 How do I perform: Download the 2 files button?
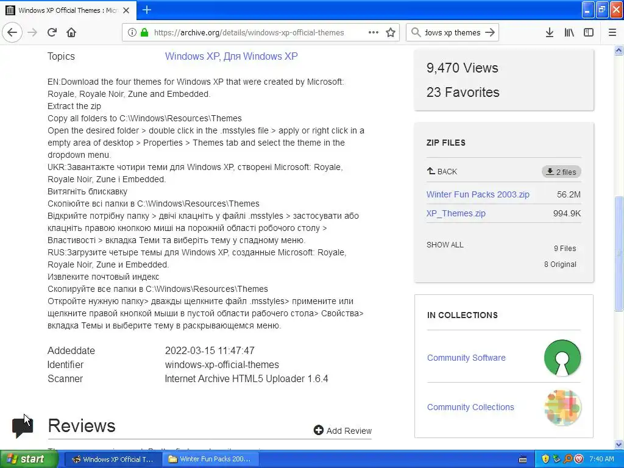click(561, 171)
